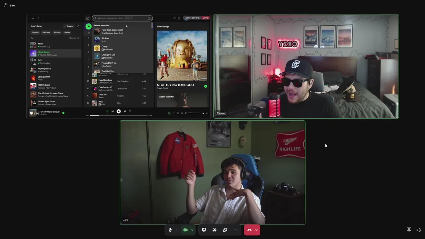Click the Create button in Your Library
Image resolution: width=425 pixels, height=239 pixels.
pyautogui.click(x=68, y=26)
